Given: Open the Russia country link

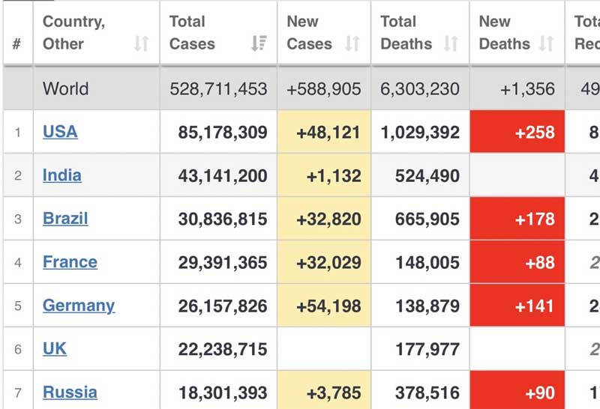Looking at the screenshot, I should point(70,393).
